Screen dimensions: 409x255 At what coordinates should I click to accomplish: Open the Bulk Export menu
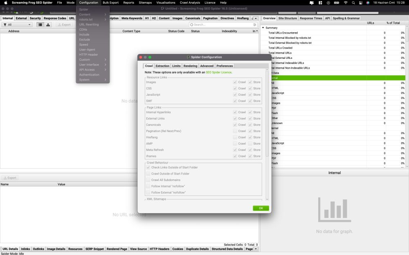[110, 2]
